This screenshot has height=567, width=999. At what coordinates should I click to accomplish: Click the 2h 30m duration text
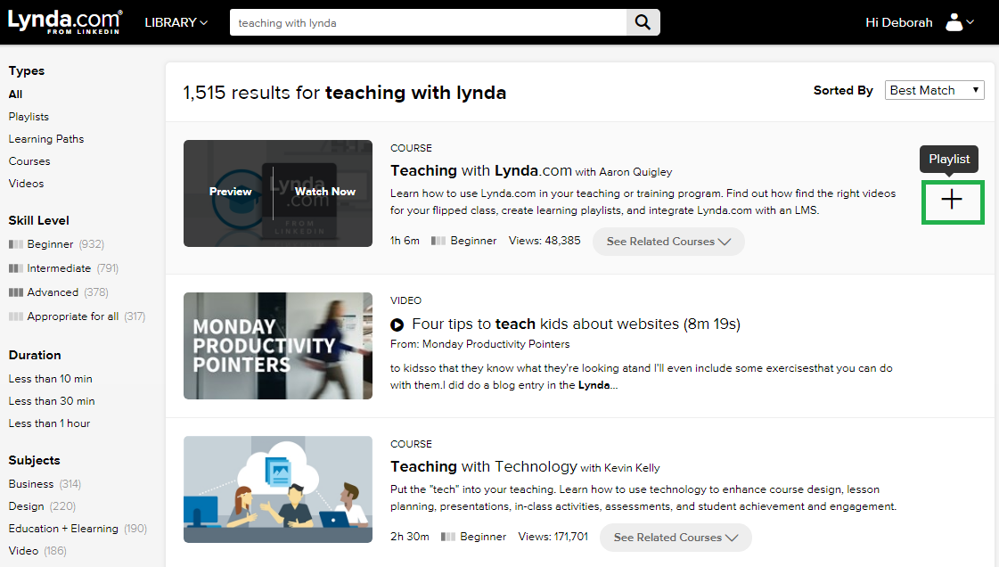(410, 537)
